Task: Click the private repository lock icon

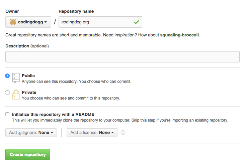Action: click(x=16, y=95)
